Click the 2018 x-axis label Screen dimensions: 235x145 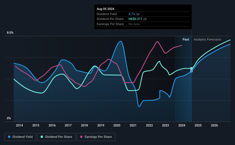(84, 125)
